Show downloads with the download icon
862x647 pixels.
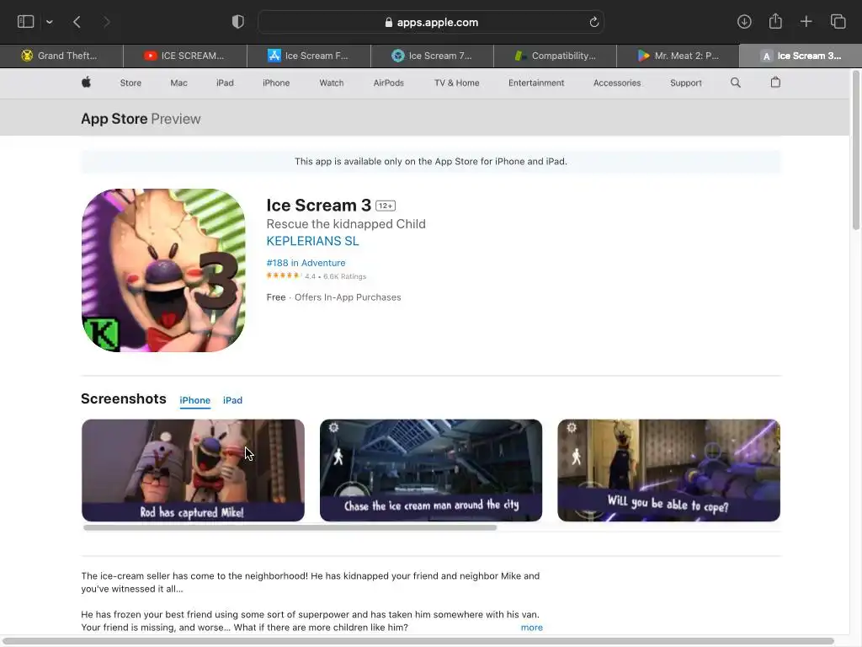744,22
